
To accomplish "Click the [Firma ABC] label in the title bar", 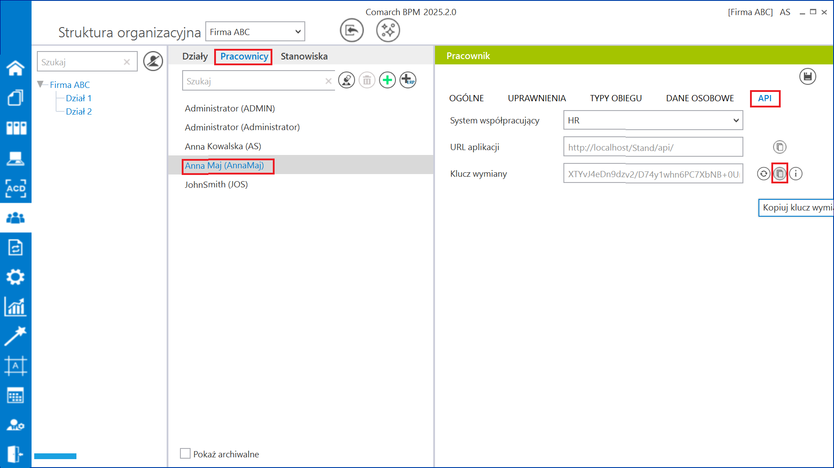I will [x=750, y=12].
